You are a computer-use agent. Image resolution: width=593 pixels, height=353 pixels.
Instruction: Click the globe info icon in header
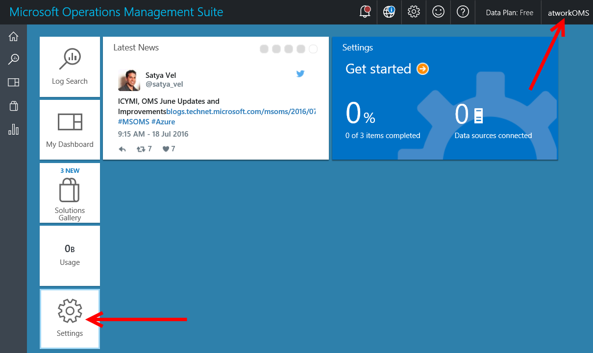point(389,12)
